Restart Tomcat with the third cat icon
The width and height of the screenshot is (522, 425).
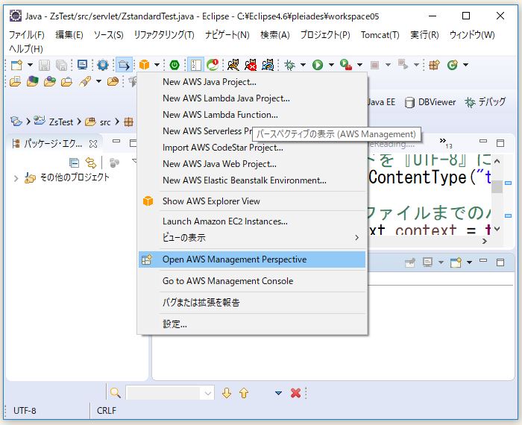268,65
